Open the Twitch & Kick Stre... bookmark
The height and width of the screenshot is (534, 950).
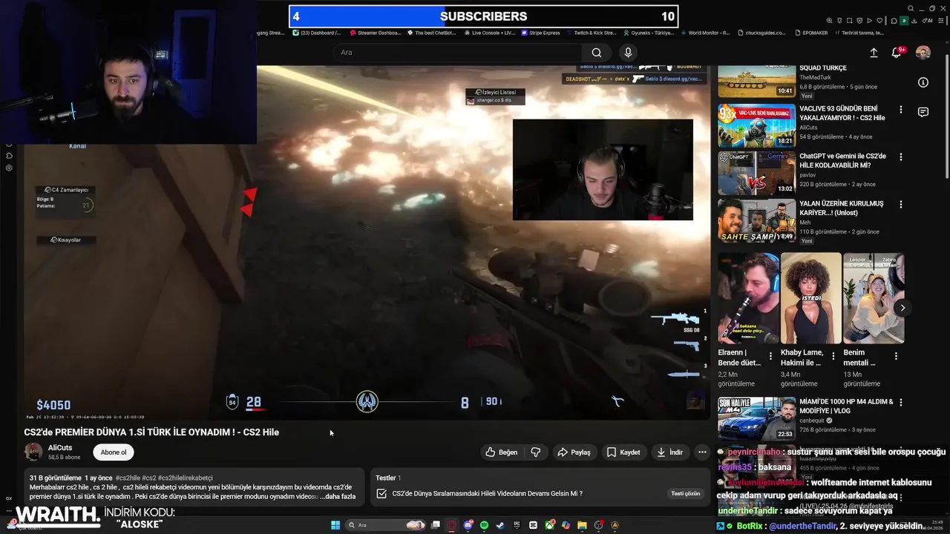(x=591, y=33)
